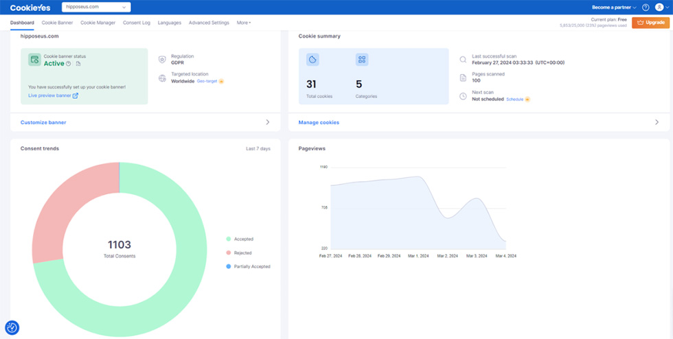Click the info icon beside Active status
This screenshot has width=673, height=339.
pos(69,64)
